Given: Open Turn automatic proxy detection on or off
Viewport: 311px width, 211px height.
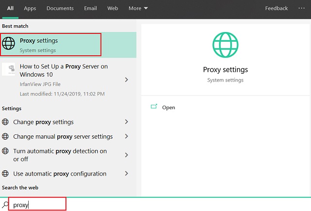Looking at the screenshot, I should coord(68,155).
